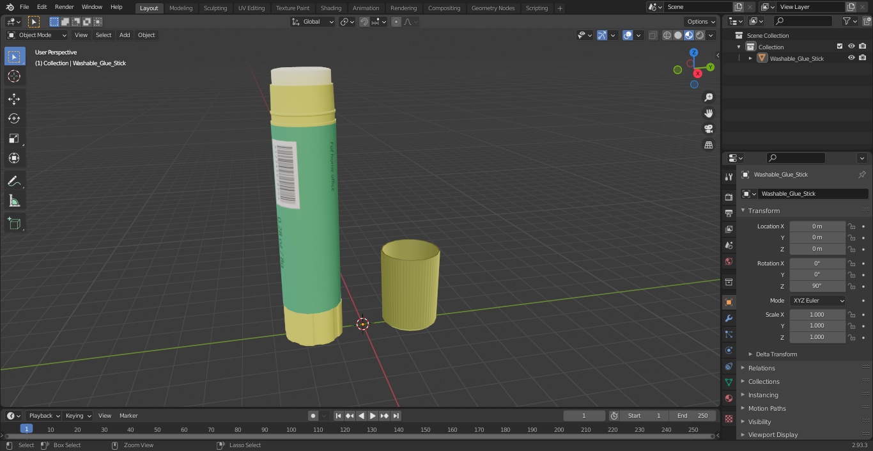The height and width of the screenshot is (451, 873).
Task: Expand the Motion Paths panel
Action: (x=767, y=408)
